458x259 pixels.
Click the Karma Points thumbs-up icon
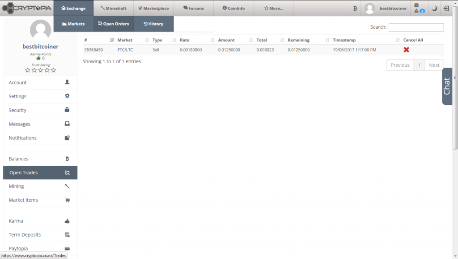point(38,58)
